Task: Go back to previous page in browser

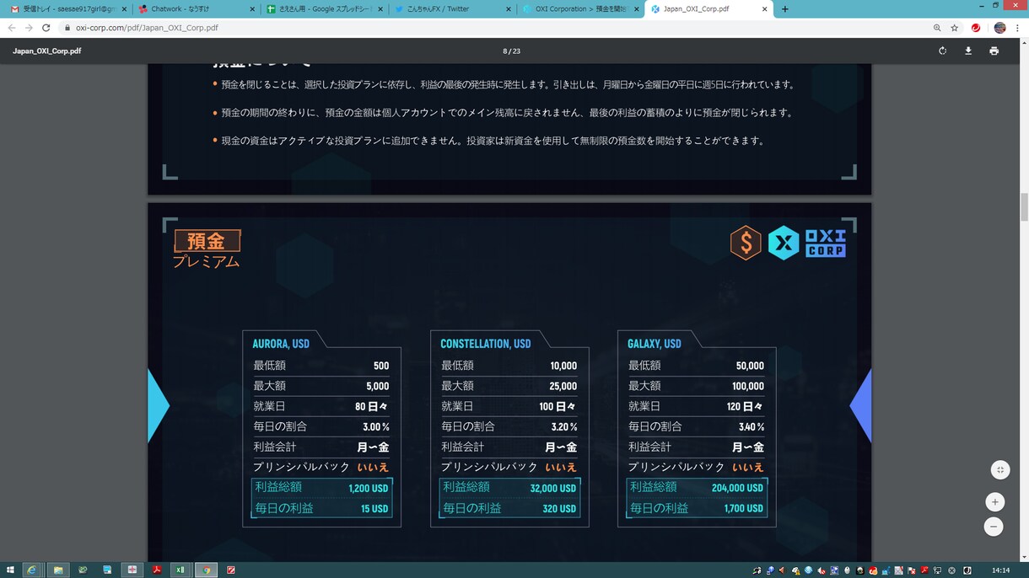Action: tap(11, 28)
